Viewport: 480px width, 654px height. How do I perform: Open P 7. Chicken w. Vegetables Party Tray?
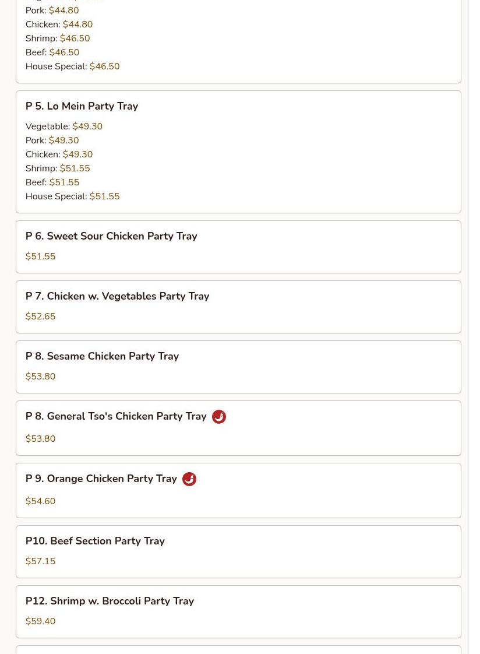[x=117, y=296]
